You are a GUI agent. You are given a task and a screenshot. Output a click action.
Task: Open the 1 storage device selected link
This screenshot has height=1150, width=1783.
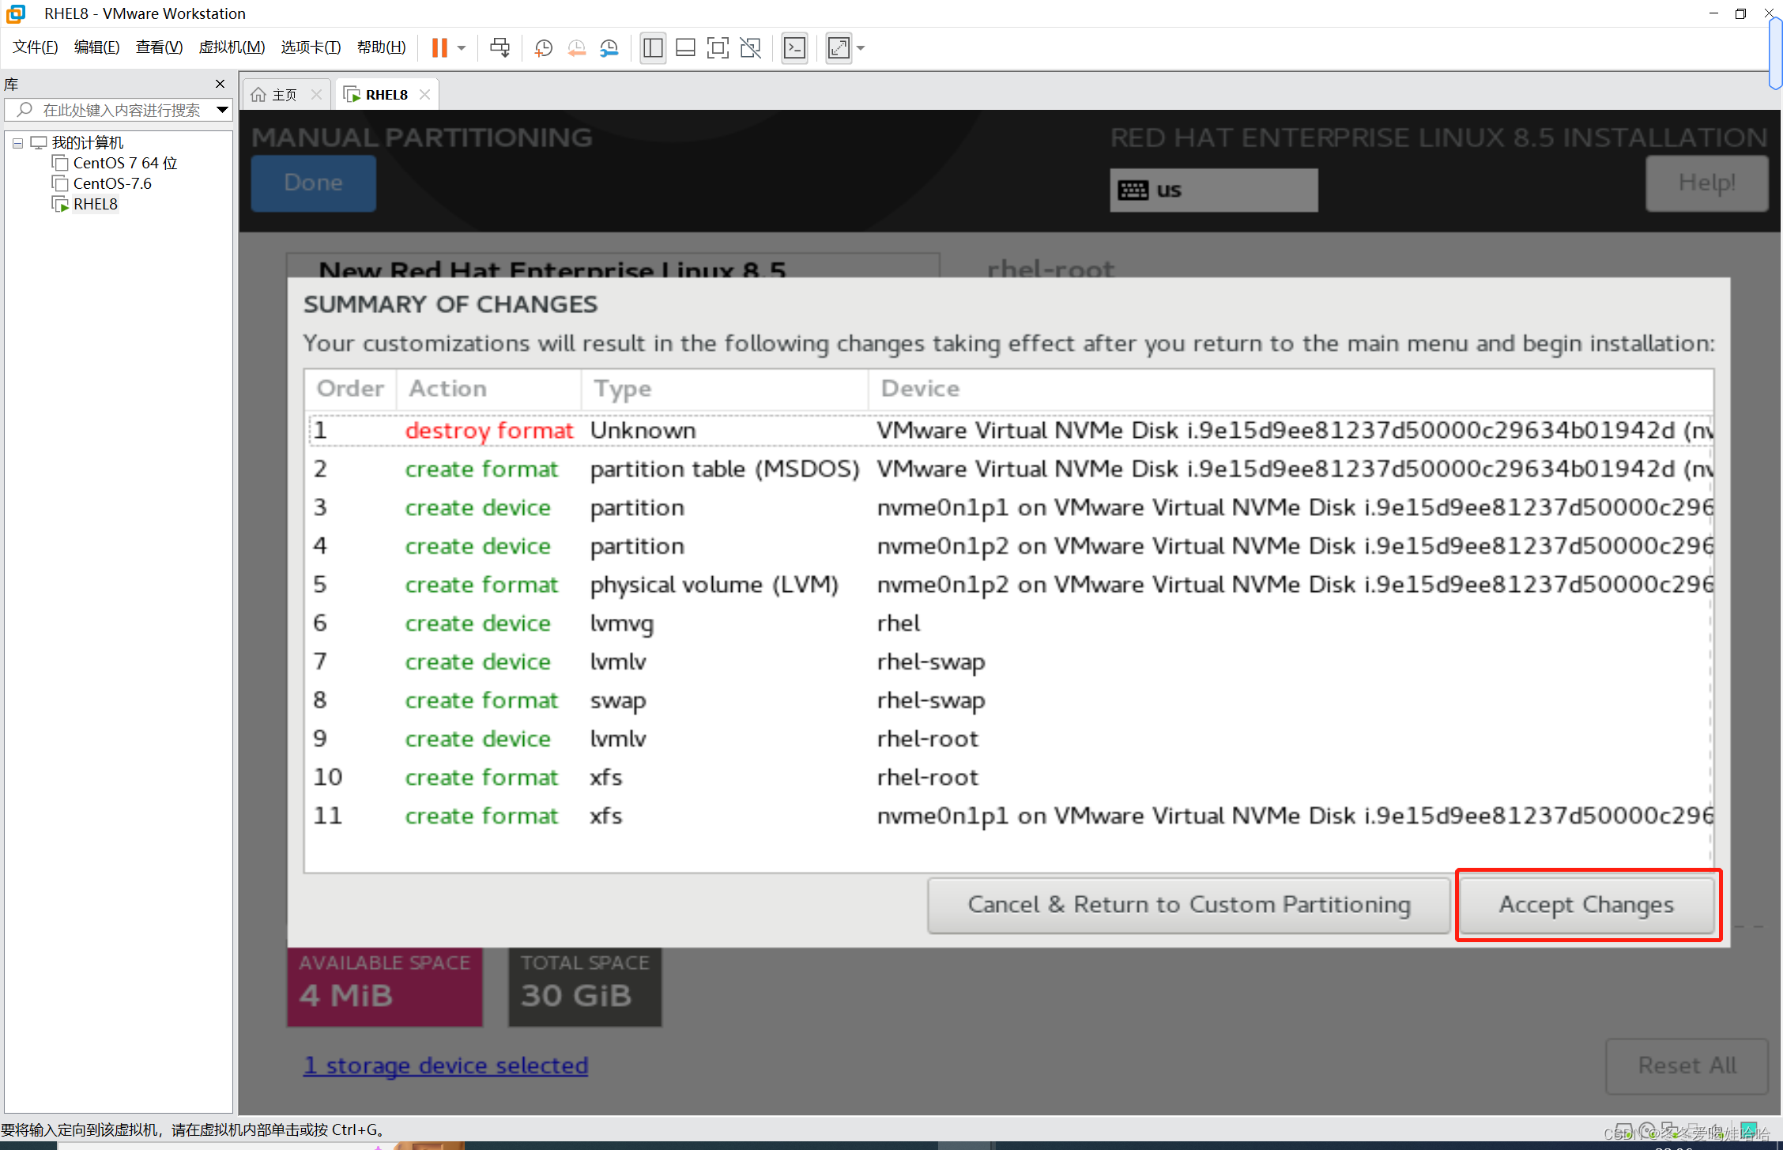446,1065
